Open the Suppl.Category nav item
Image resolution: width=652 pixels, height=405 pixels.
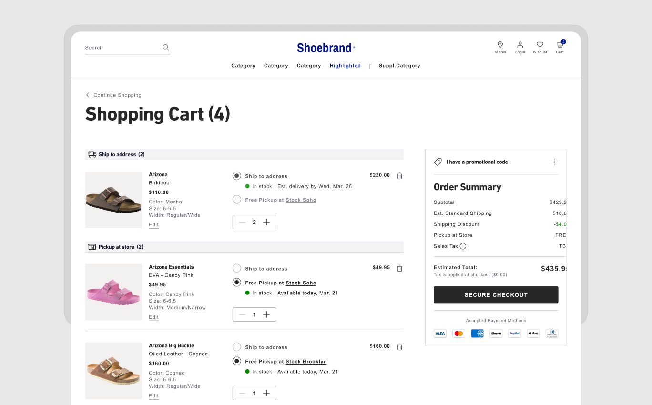click(399, 66)
